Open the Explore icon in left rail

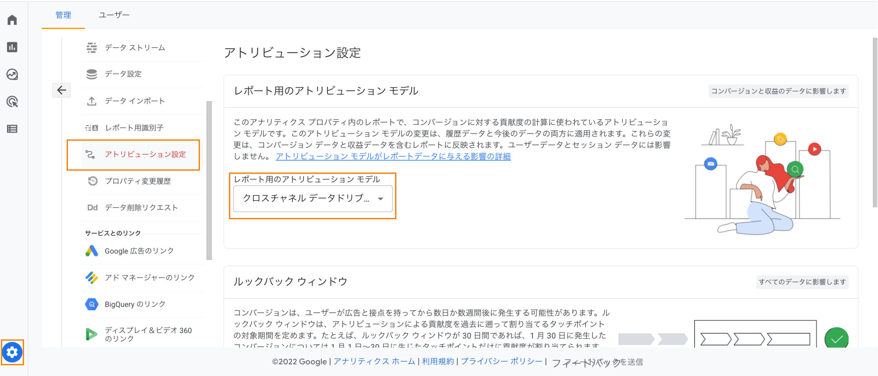point(12,74)
